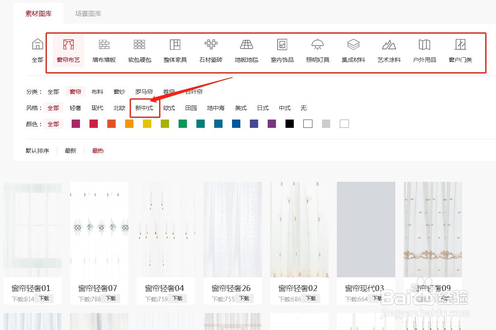Switch to the 素材图库 tab

tap(39, 13)
